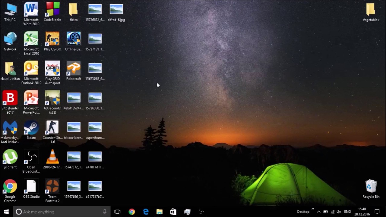Select Microsoft Word 2010 shortcut

(31, 14)
